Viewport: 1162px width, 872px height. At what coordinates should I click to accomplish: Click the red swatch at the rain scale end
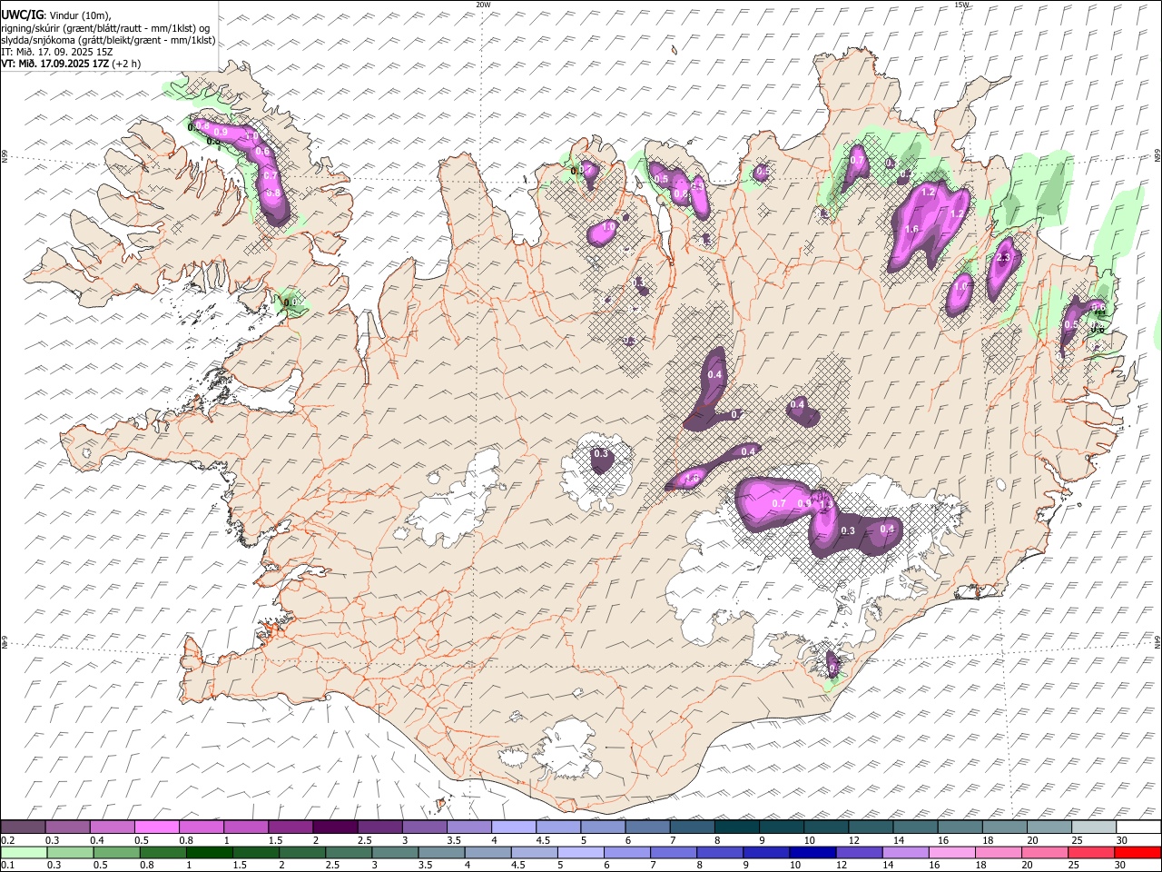1138,852
